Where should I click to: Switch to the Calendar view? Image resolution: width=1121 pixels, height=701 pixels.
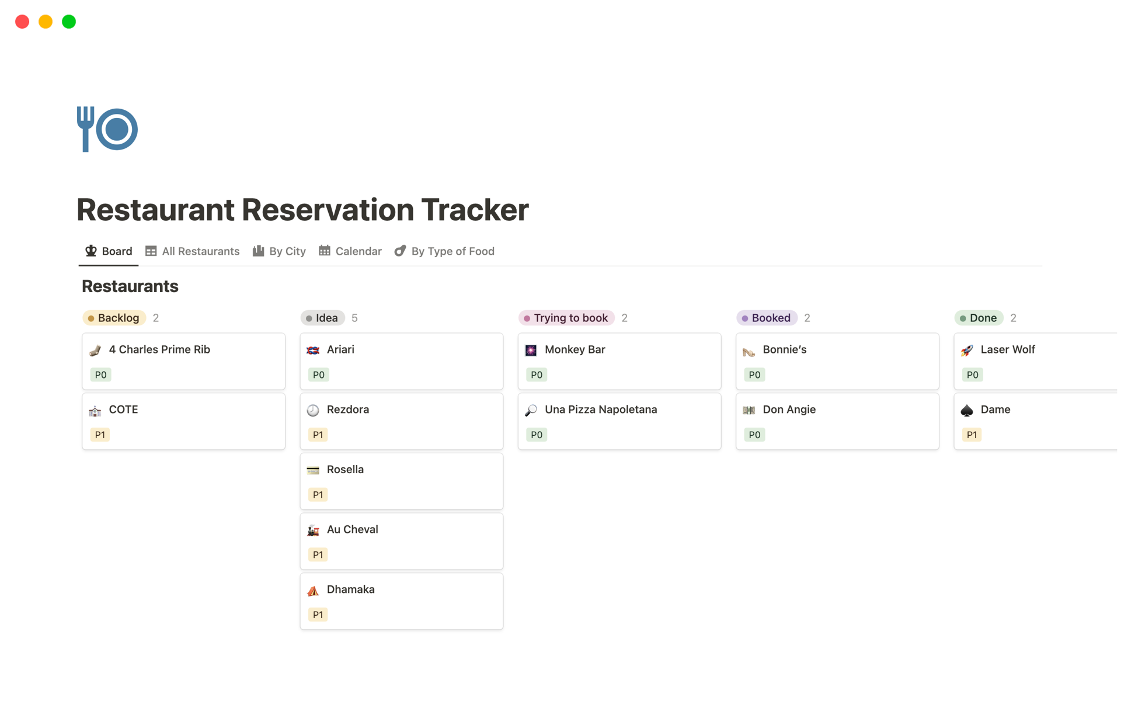click(x=350, y=251)
